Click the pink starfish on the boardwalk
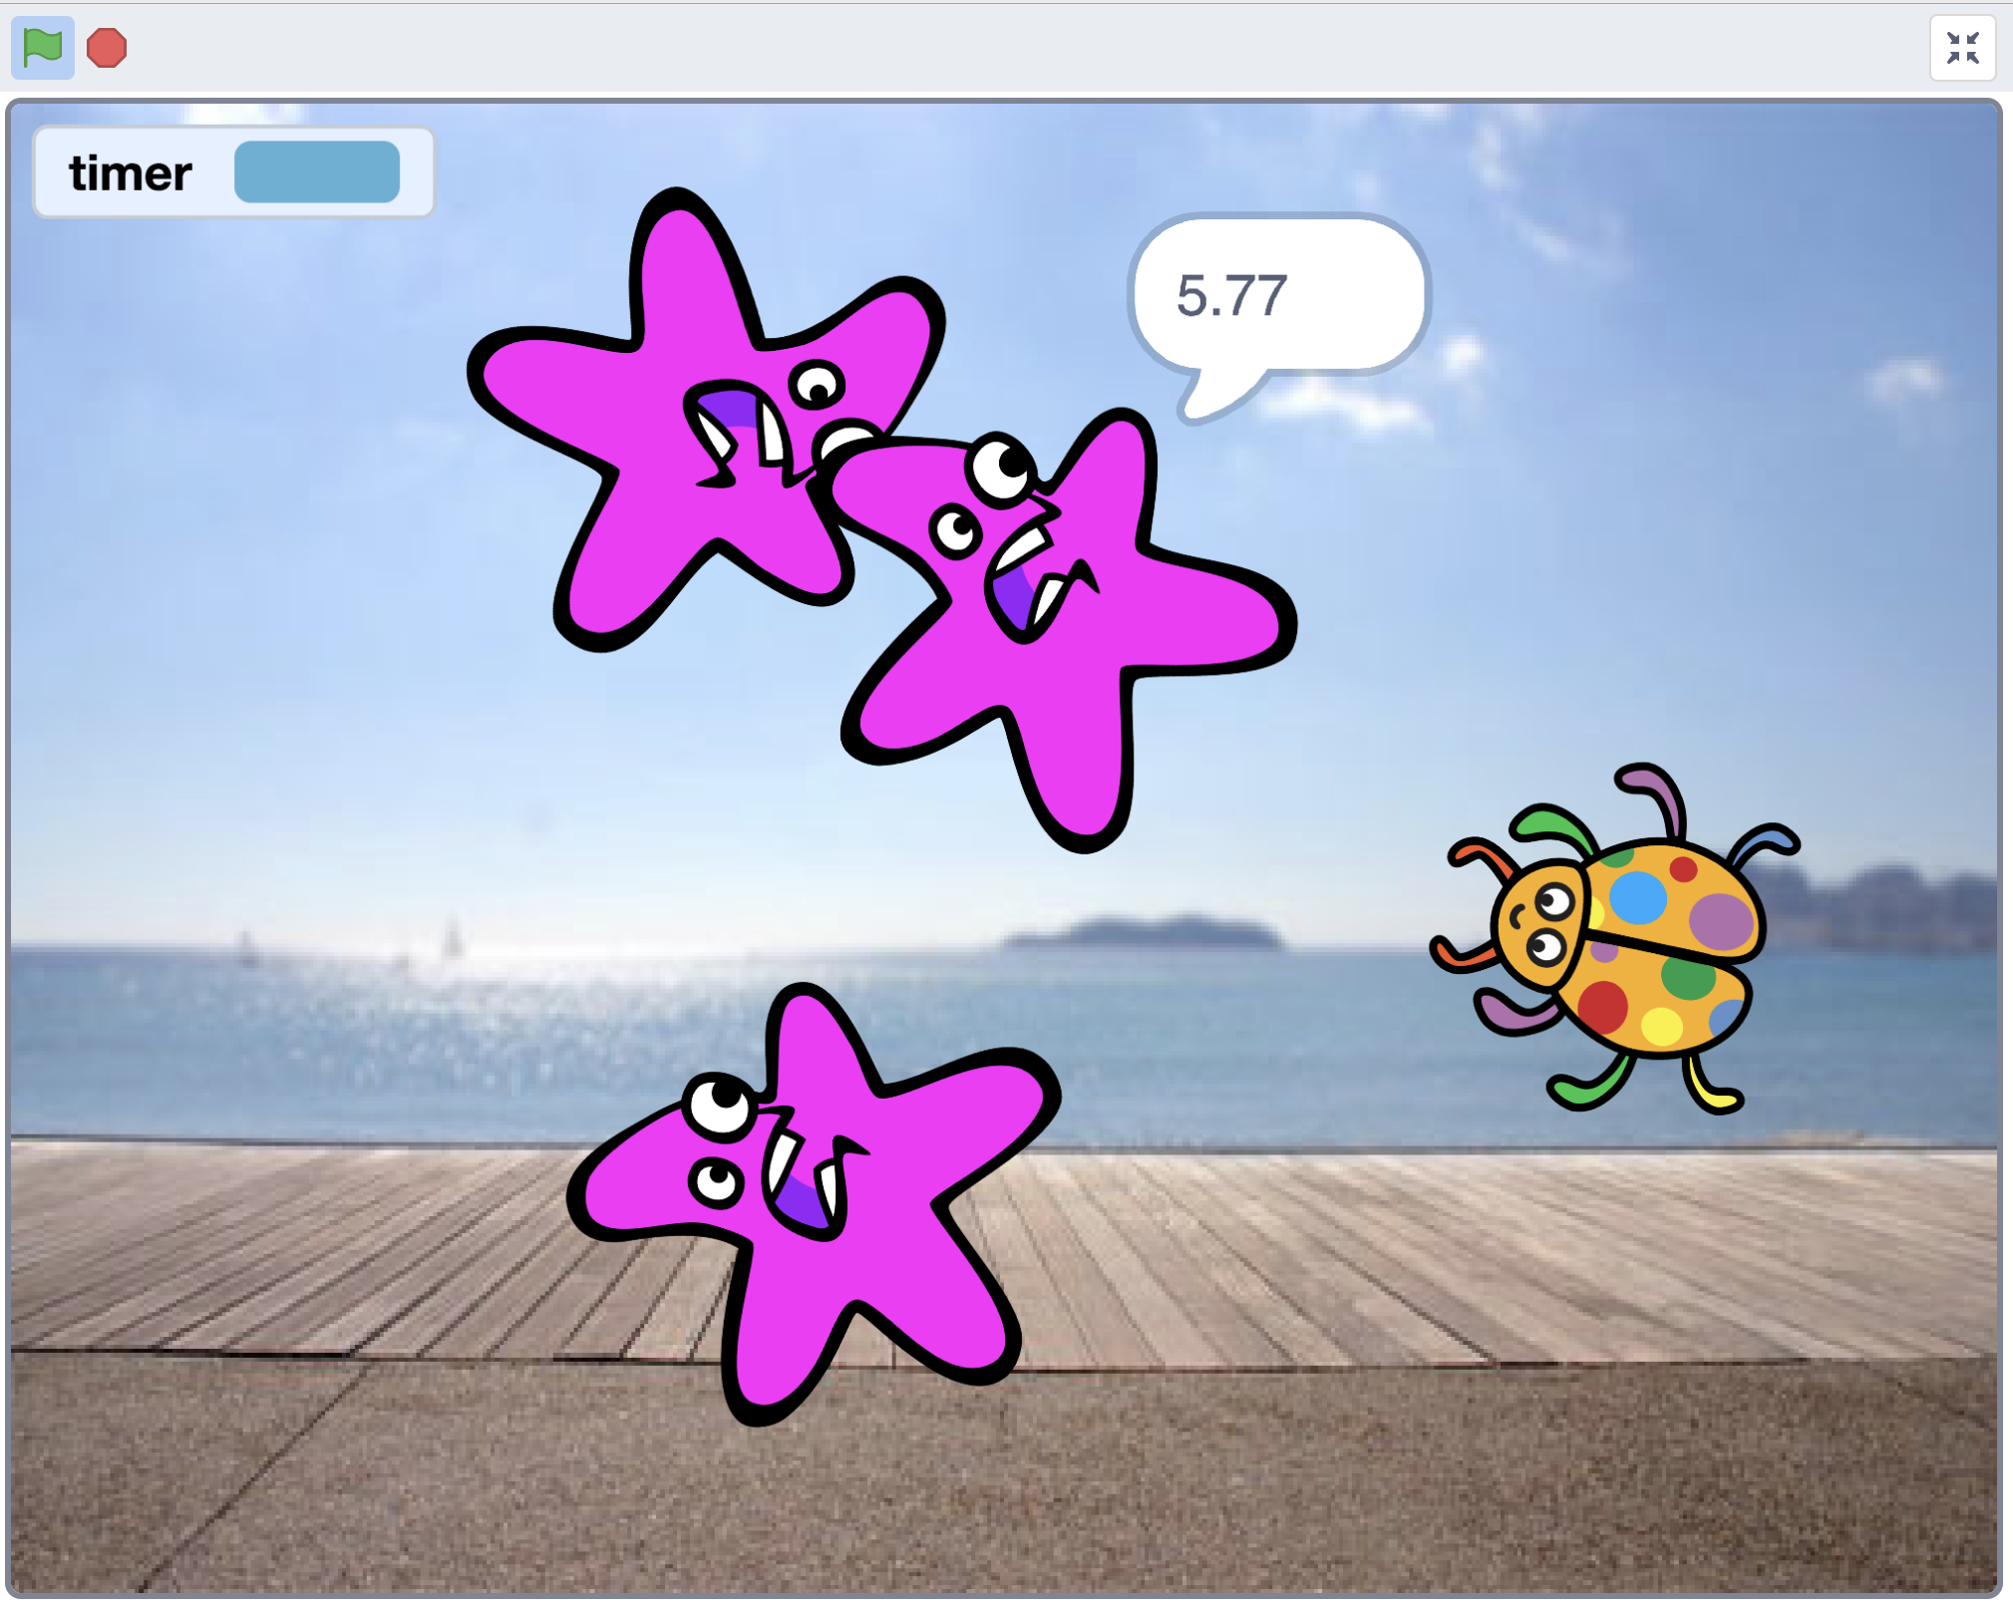2013x1605 pixels. (x=813, y=1203)
